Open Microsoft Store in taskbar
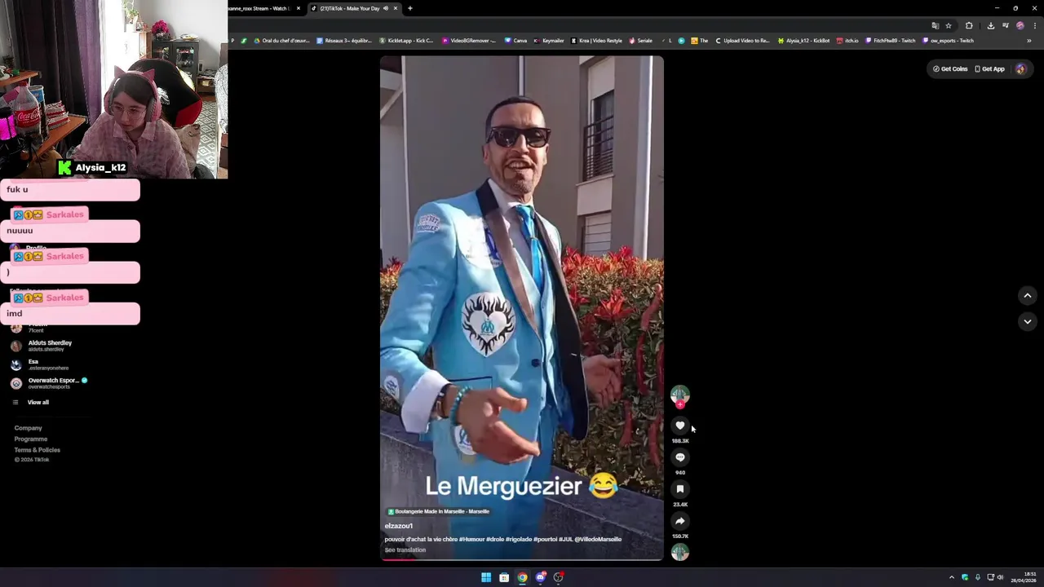 (504, 577)
